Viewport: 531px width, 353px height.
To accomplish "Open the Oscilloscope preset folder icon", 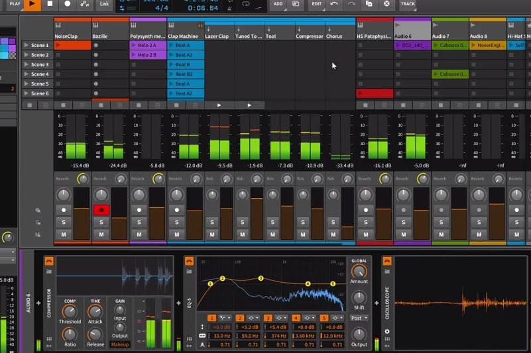I will 387,272.
